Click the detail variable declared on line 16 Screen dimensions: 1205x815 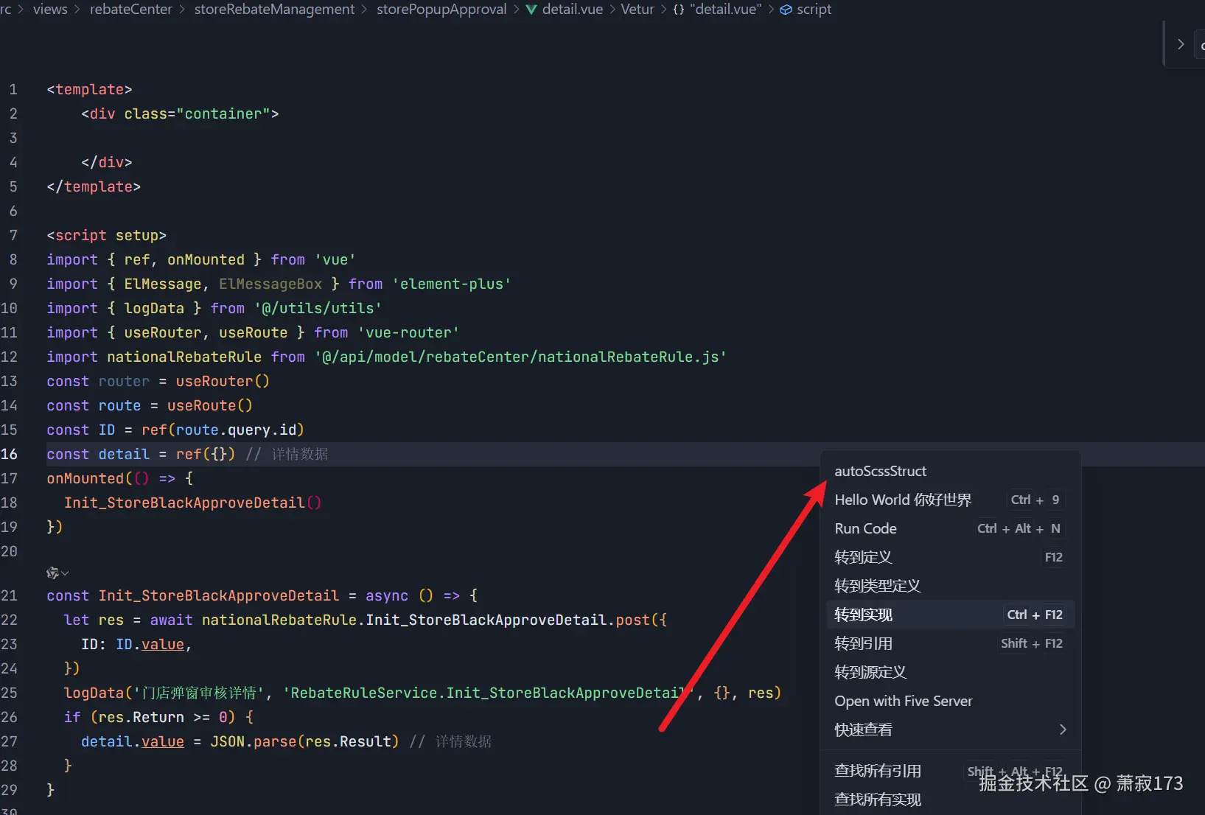tap(124, 454)
